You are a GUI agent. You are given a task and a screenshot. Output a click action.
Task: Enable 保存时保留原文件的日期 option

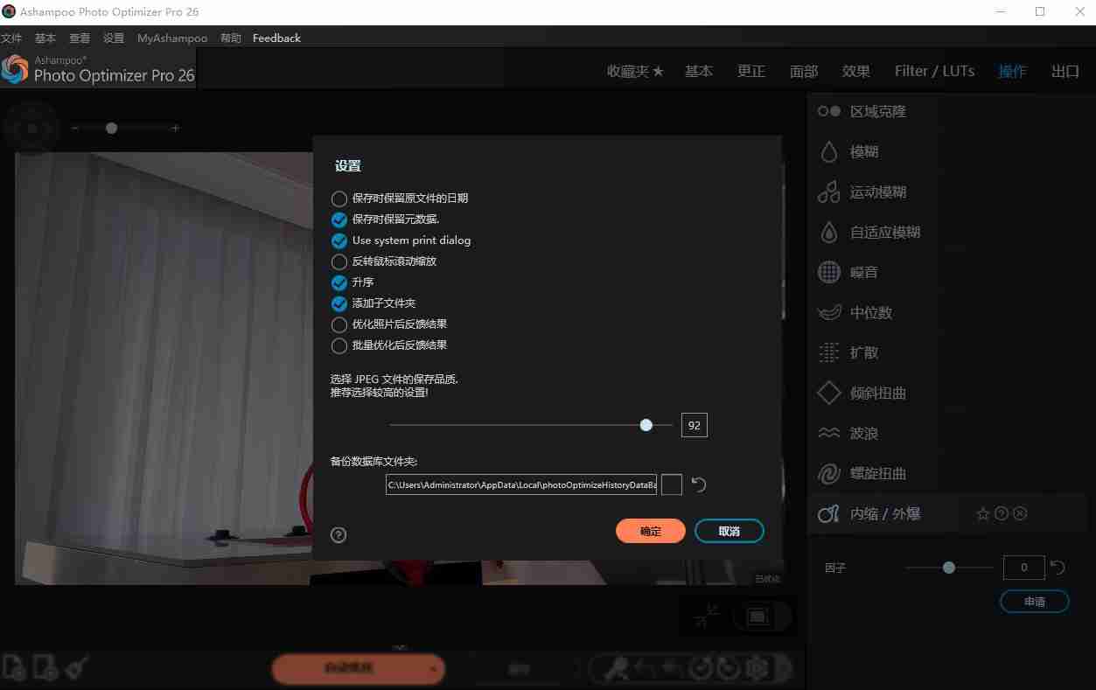click(x=339, y=199)
